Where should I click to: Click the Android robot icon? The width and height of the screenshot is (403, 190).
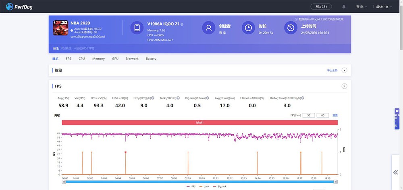click(72, 31)
